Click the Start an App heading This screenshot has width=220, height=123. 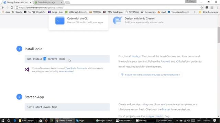pyautogui.click(x=34, y=97)
